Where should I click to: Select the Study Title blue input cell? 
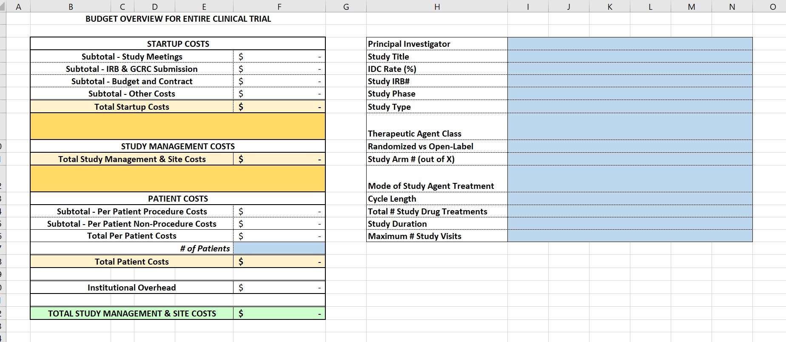tap(629, 57)
